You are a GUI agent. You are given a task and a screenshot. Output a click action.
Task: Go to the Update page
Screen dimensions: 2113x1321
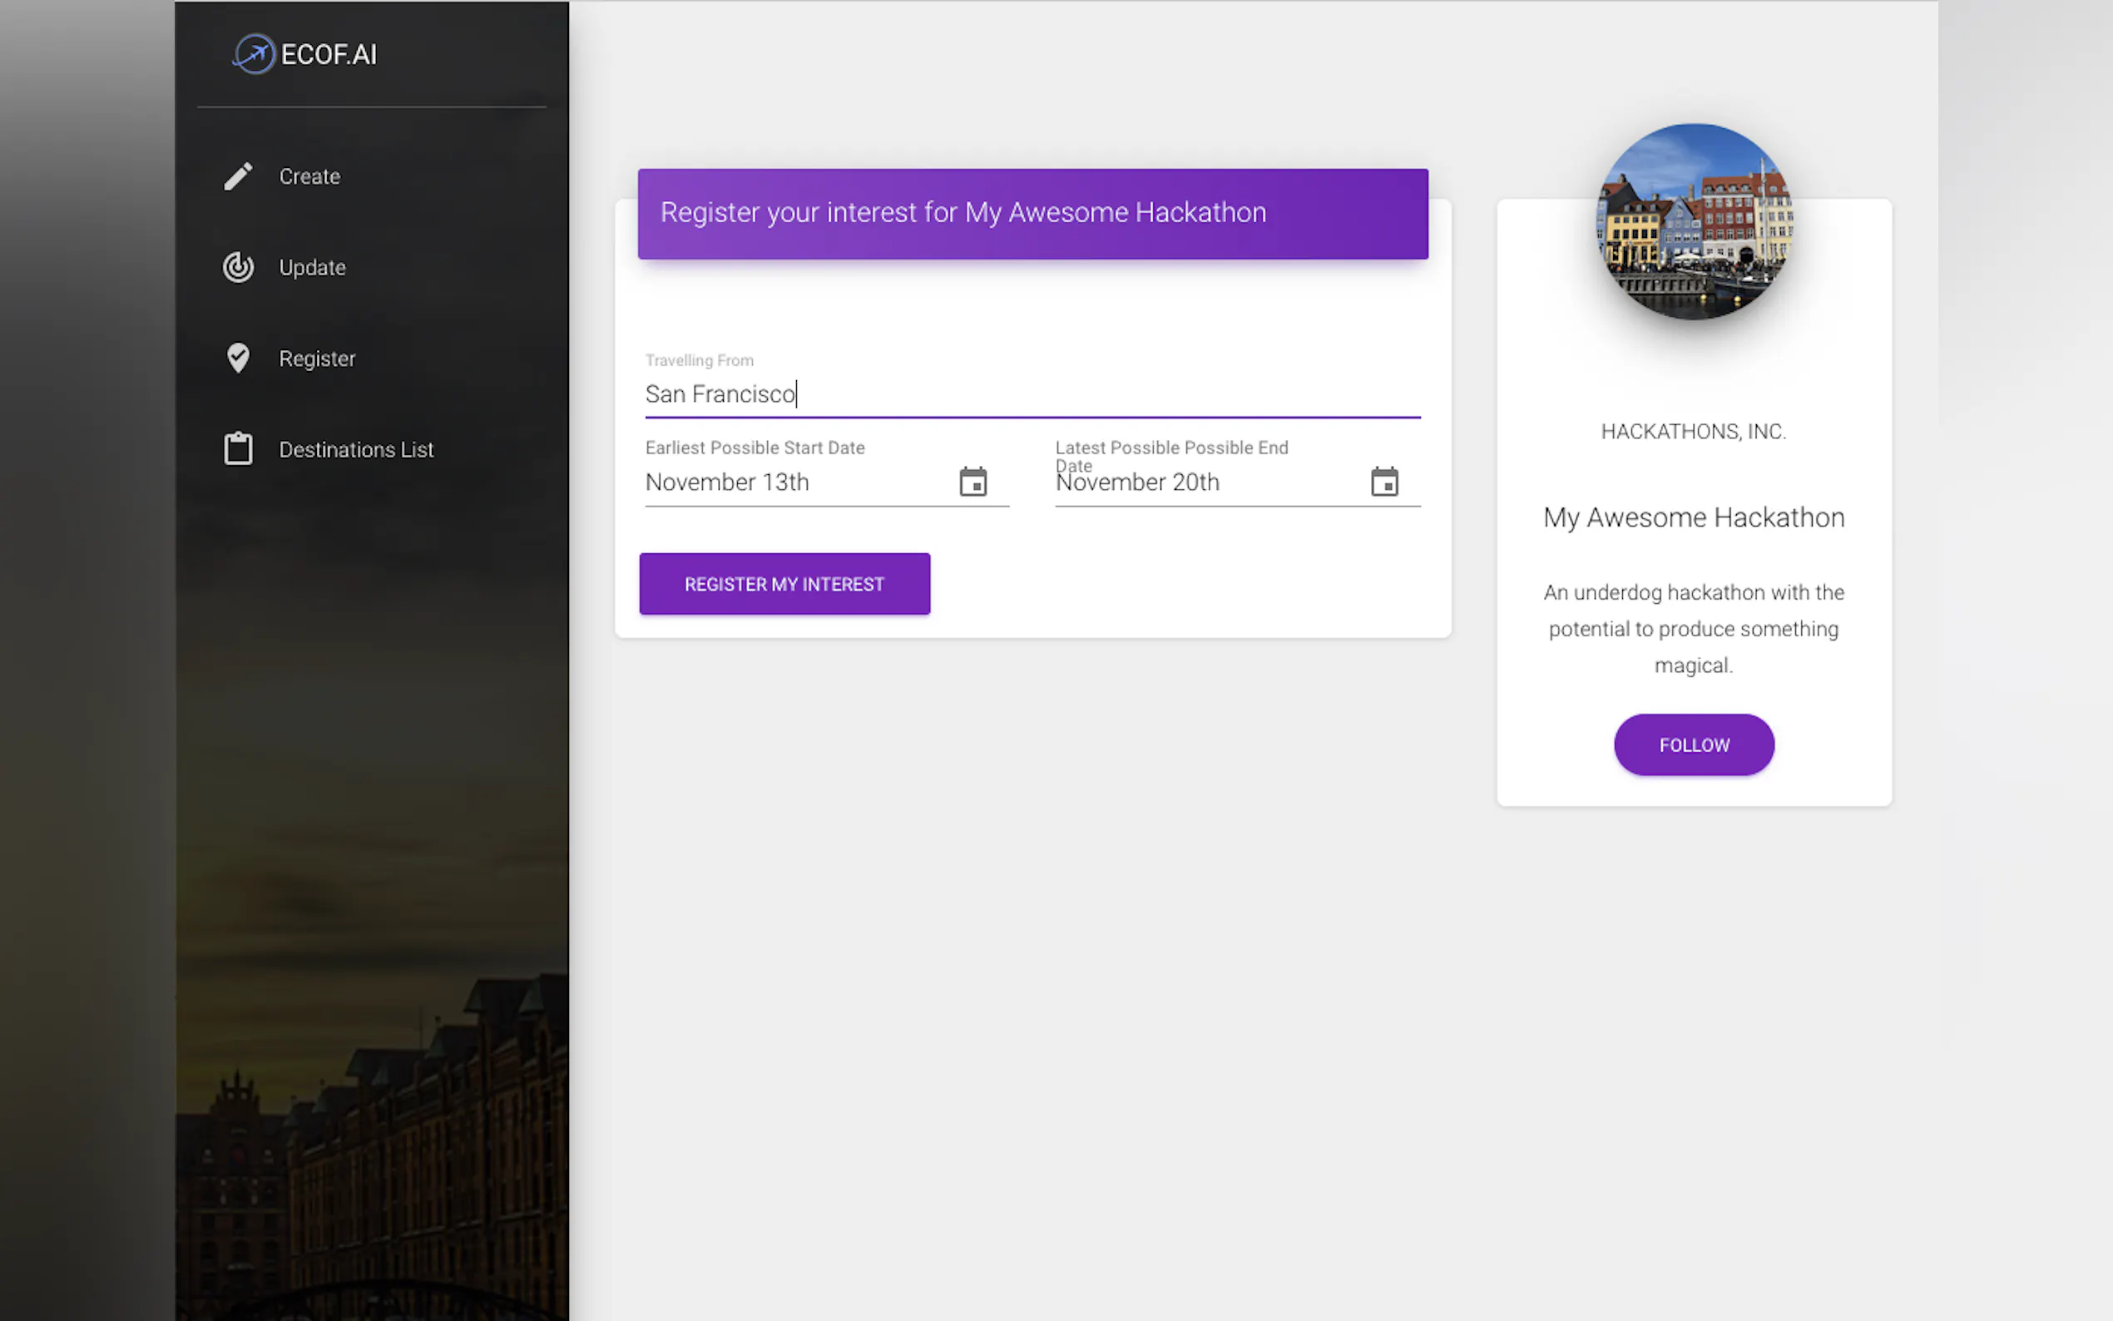(x=312, y=267)
